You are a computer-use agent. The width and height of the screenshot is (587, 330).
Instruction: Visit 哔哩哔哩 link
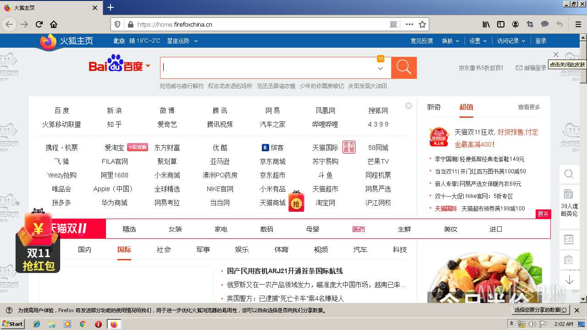pos(325,124)
